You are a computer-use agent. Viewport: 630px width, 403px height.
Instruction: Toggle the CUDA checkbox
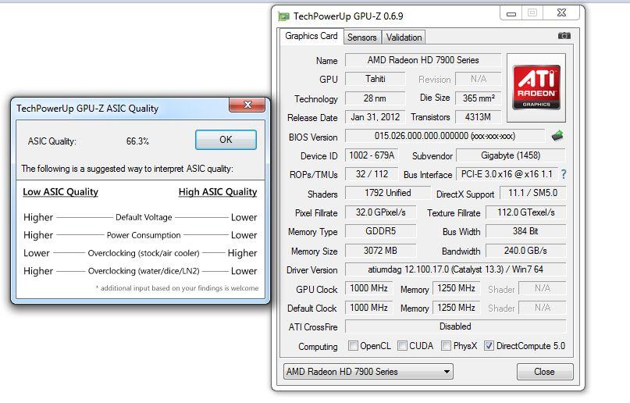tap(402, 345)
